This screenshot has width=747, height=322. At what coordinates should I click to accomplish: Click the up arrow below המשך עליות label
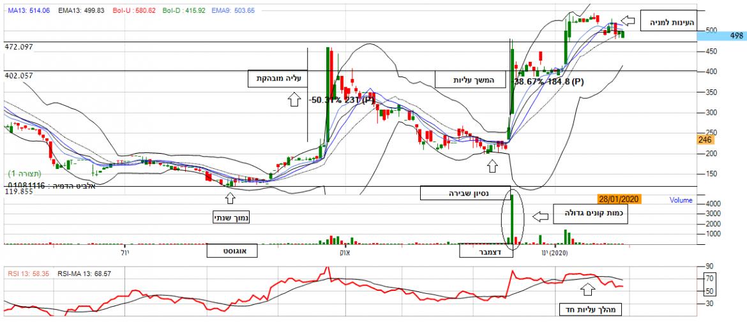point(491,166)
